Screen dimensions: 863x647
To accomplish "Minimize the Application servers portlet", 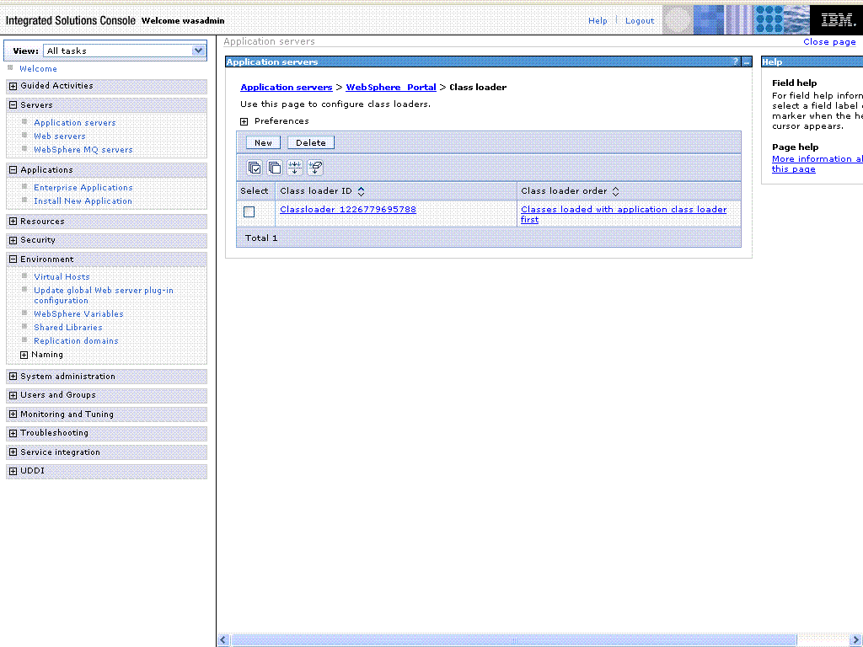I will point(747,62).
